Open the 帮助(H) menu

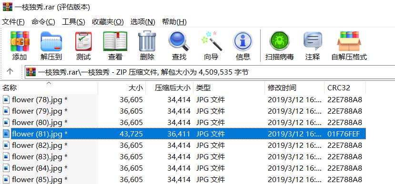[x=174, y=22]
